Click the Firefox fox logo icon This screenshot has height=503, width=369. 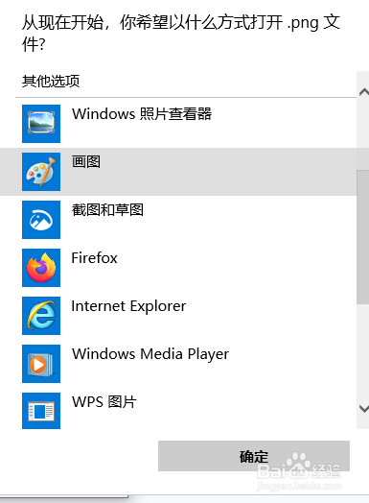(x=41, y=268)
